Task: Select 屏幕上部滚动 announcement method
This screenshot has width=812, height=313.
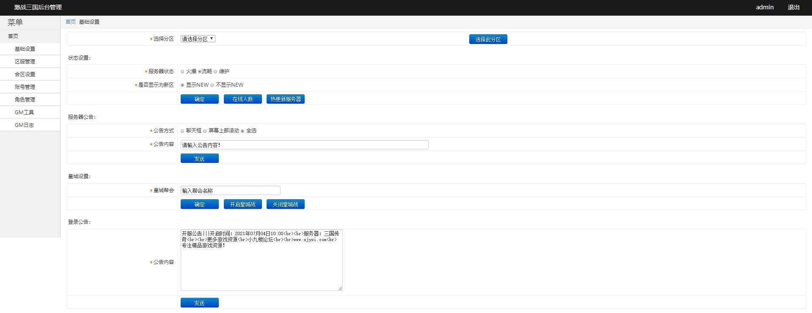Action: click(205, 131)
